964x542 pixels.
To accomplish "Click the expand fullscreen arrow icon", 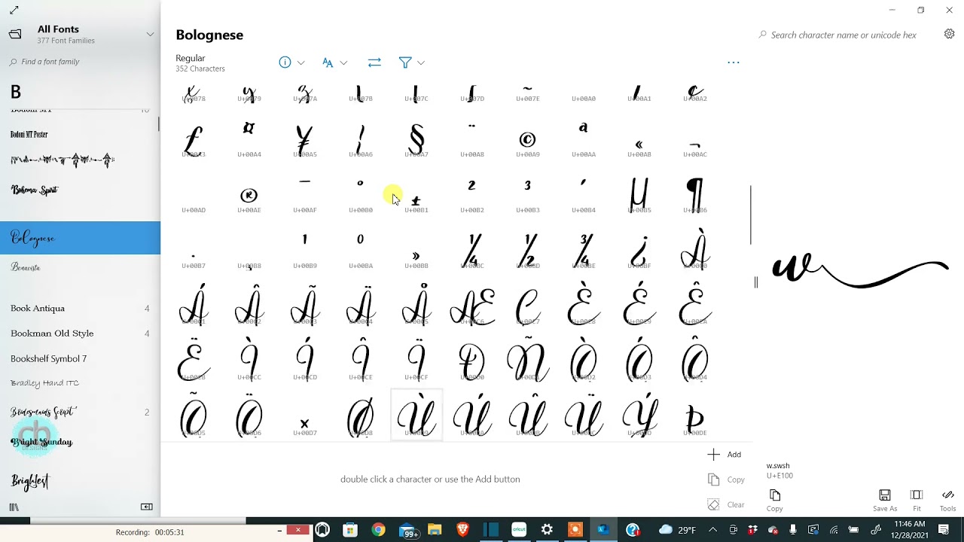I will (14, 11).
